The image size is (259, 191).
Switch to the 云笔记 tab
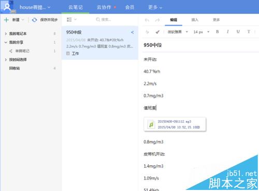(x=76, y=7)
